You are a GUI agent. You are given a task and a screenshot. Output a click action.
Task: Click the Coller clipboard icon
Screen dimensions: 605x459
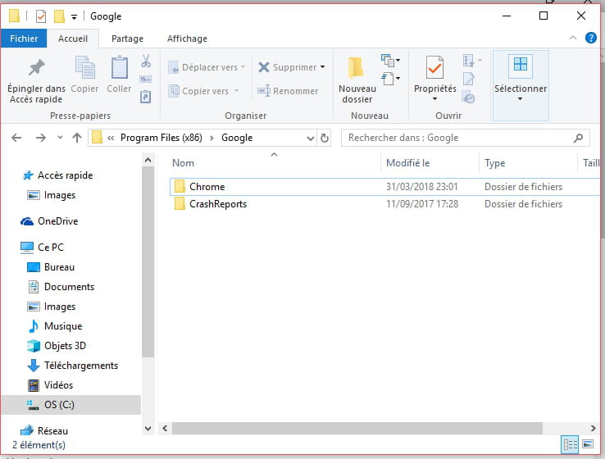pos(119,67)
